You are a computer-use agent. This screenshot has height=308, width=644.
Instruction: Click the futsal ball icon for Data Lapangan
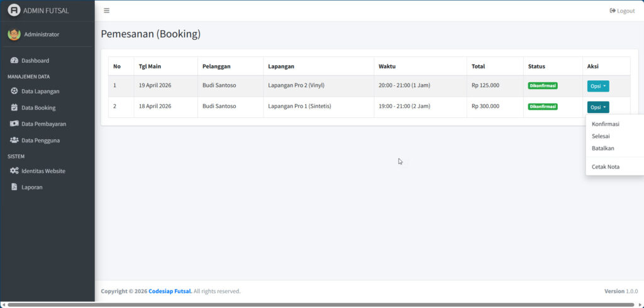point(14,92)
